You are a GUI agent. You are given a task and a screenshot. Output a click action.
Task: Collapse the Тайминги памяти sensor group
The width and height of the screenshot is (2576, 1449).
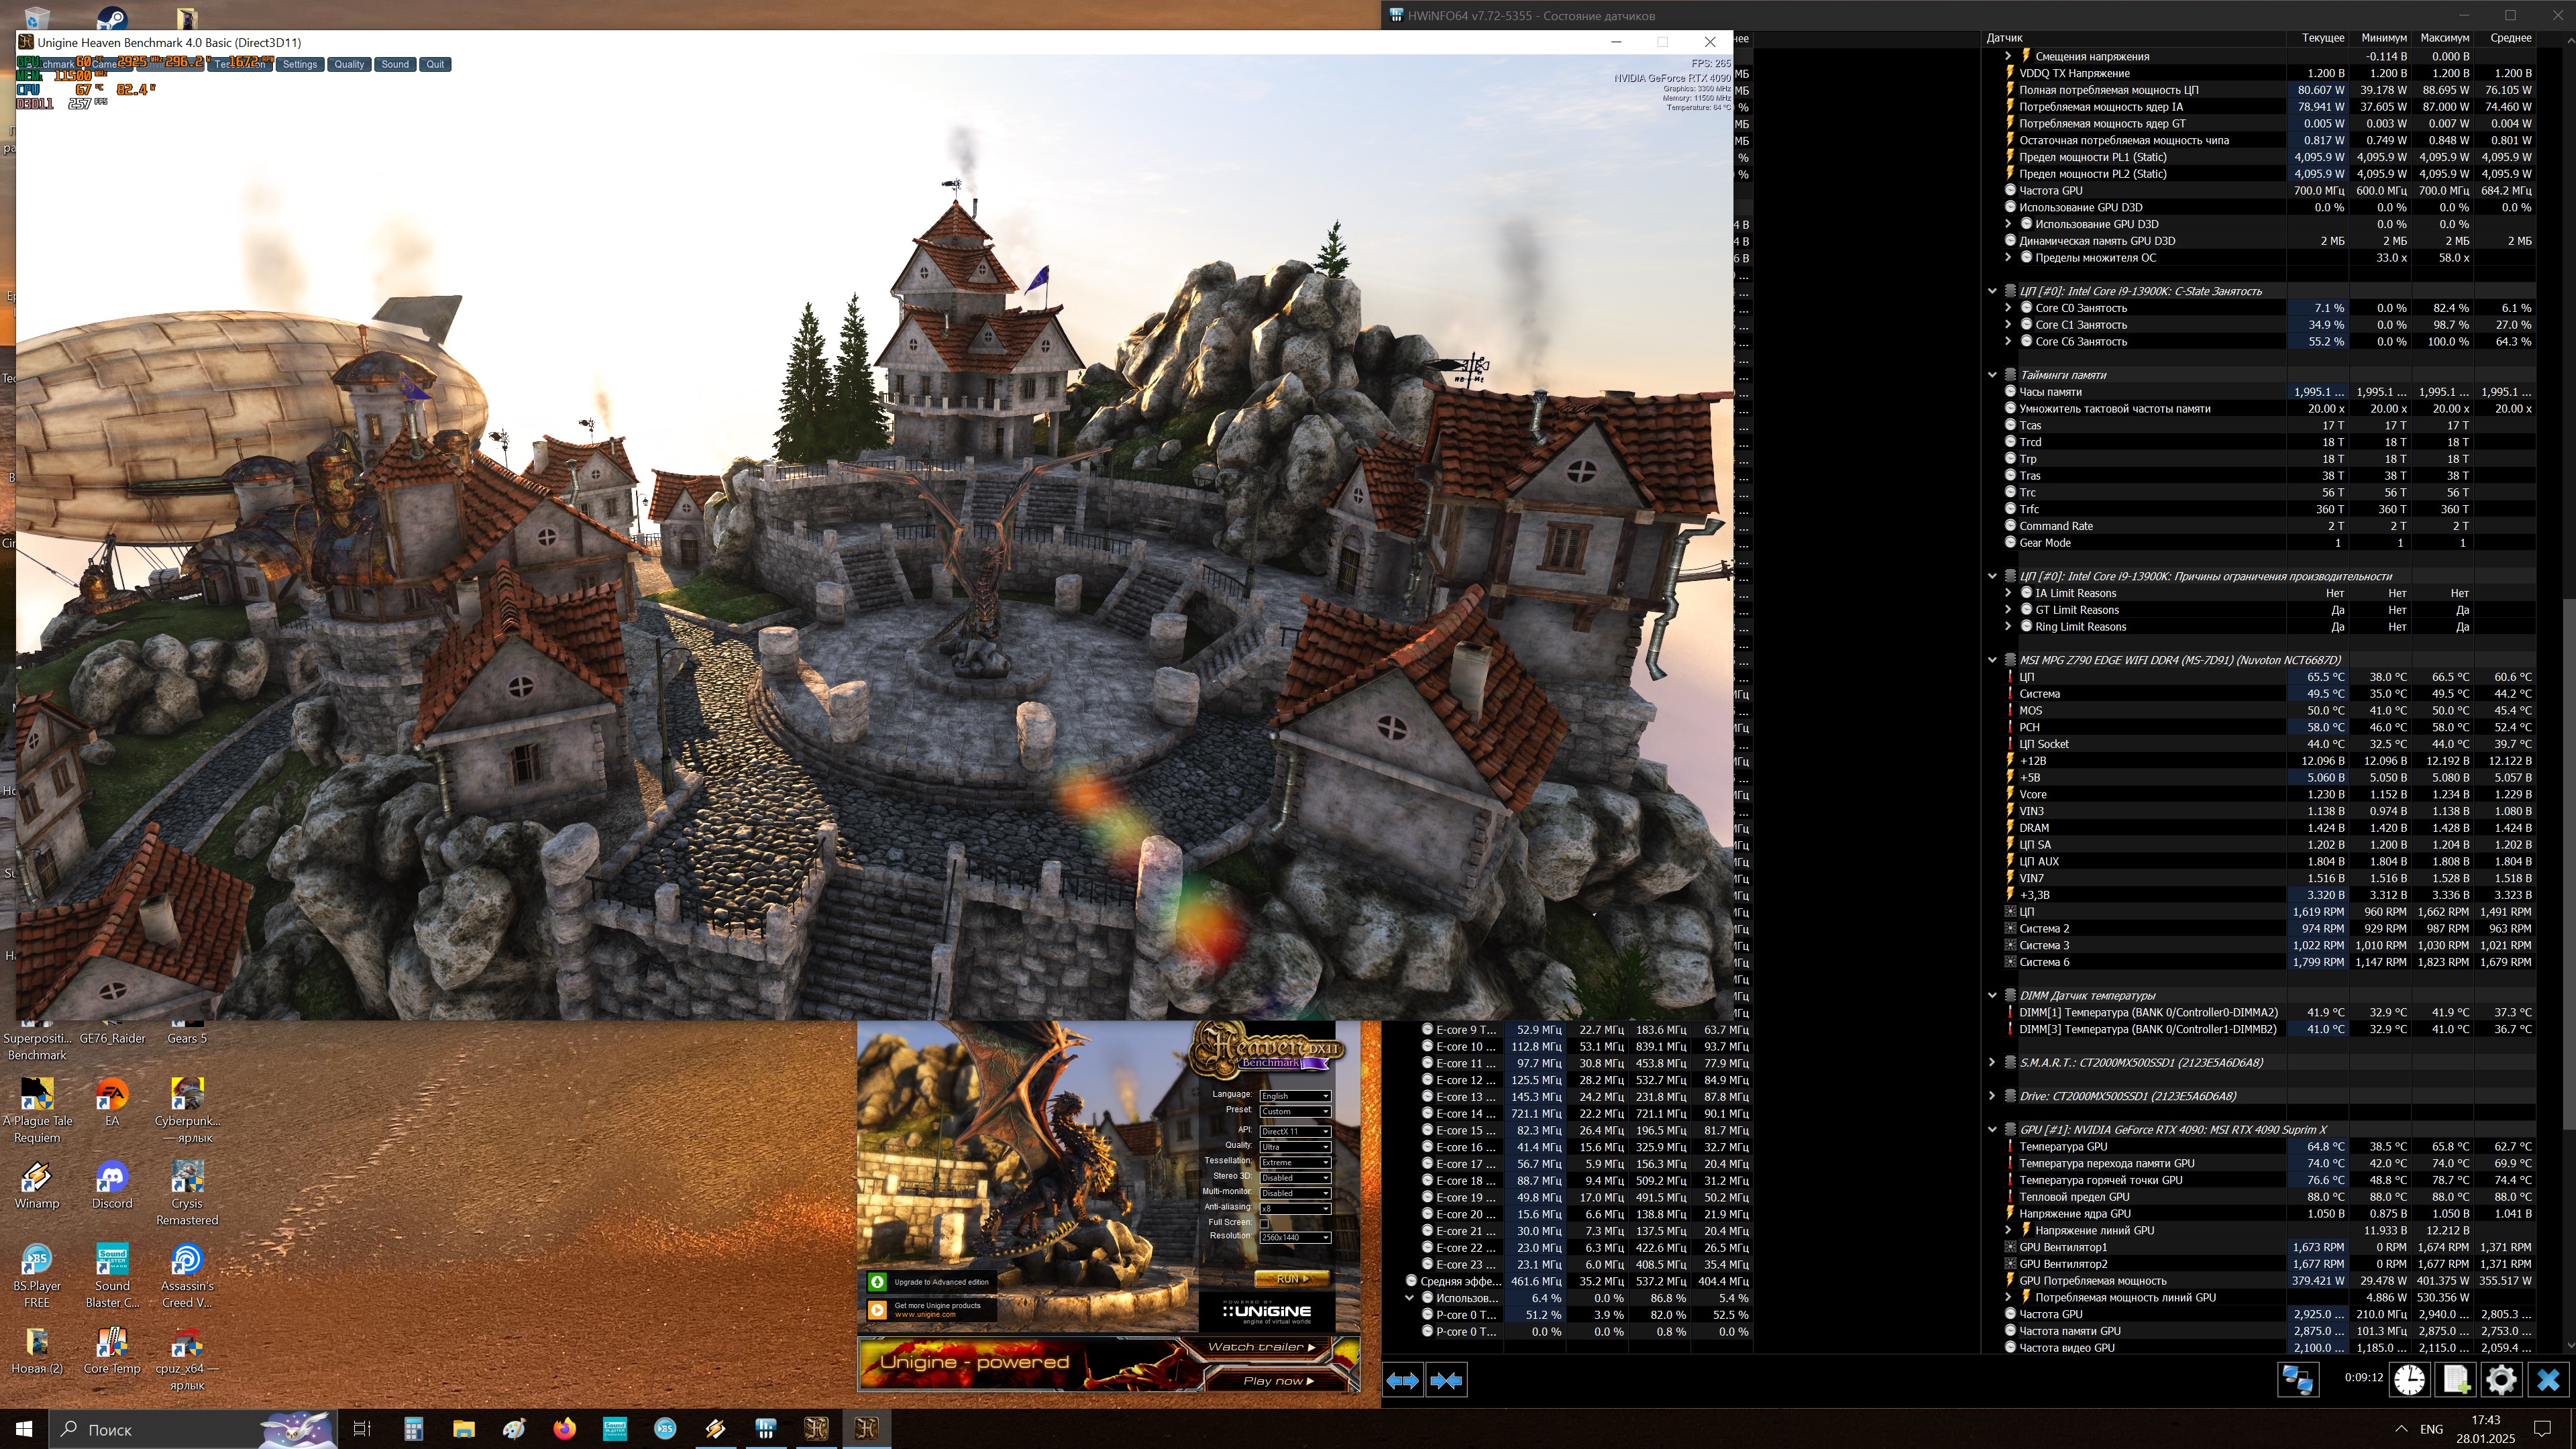pos(1992,375)
